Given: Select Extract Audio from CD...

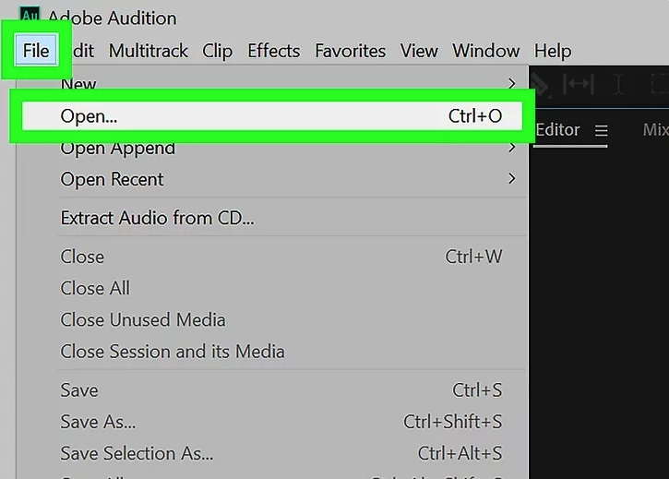Looking at the screenshot, I should [x=157, y=218].
